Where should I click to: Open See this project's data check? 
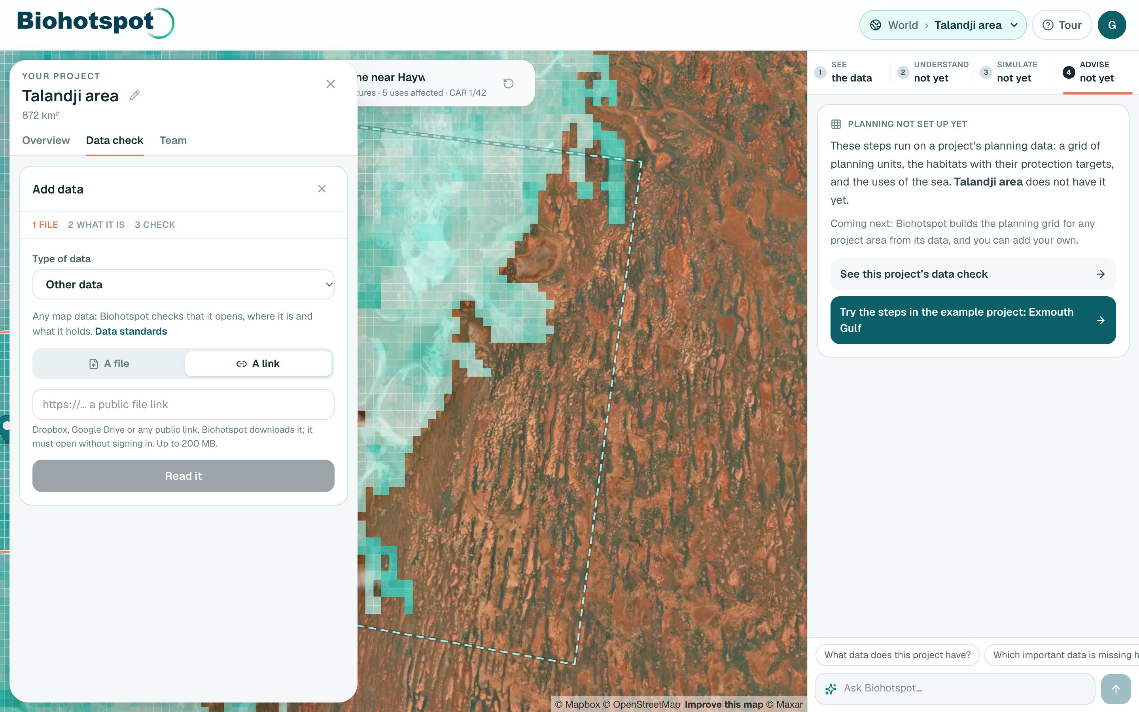click(973, 274)
